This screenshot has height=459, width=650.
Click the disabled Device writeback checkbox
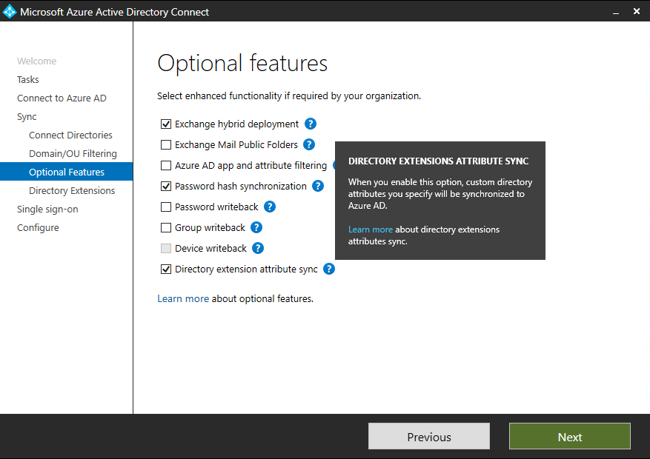(x=166, y=248)
